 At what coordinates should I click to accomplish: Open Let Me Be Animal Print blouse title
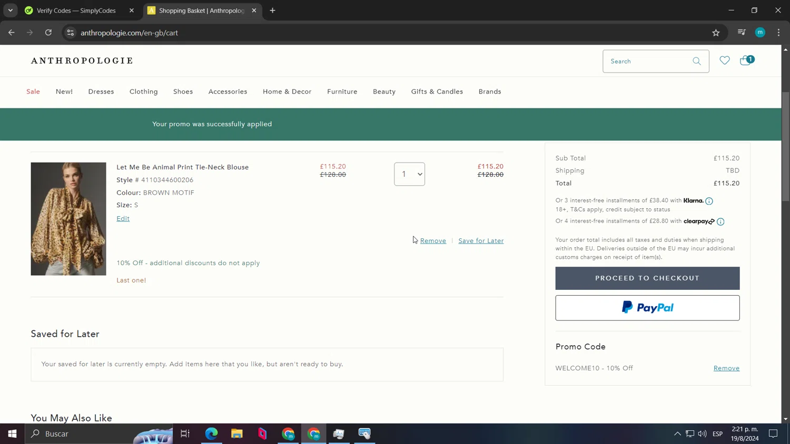(182, 167)
